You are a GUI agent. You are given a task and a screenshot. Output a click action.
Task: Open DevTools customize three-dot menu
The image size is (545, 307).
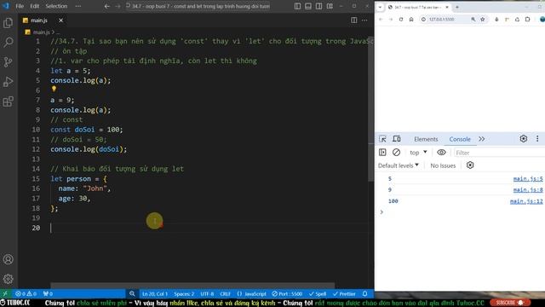tap(537, 139)
